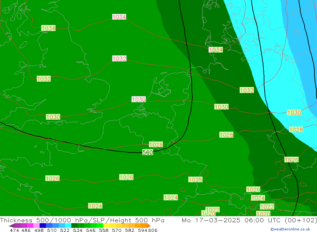Pick the cyan legend swatch above 522
317x232 pixels.
coord(68,226)
